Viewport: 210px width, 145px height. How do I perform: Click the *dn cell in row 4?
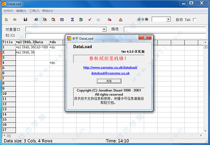pyautogui.click(x=56, y=63)
